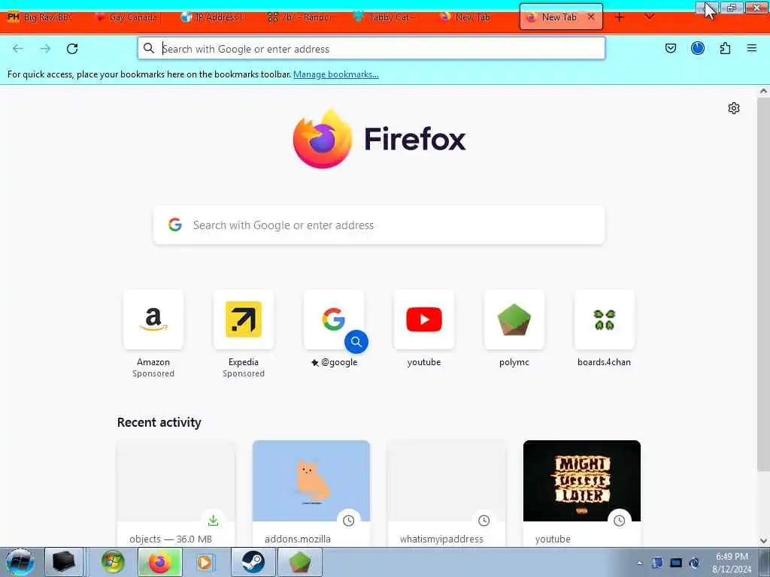Image resolution: width=770 pixels, height=577 pixels.
Task: Open the PolyMC taskbar icon
Action: point(300,562)
